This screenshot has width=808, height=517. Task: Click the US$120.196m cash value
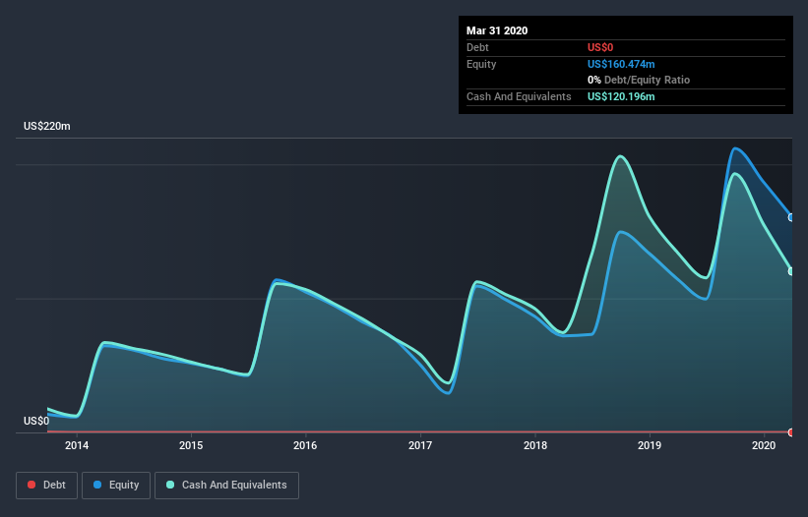(621, 96)
